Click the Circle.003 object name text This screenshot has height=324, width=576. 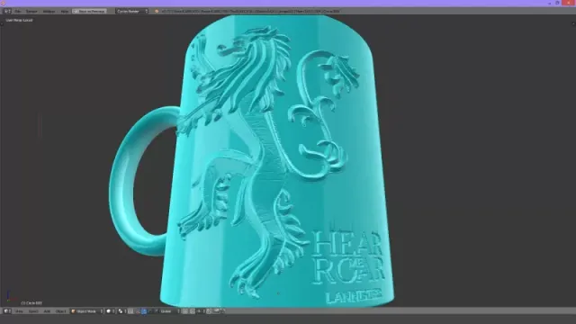(x=31, y=303)
